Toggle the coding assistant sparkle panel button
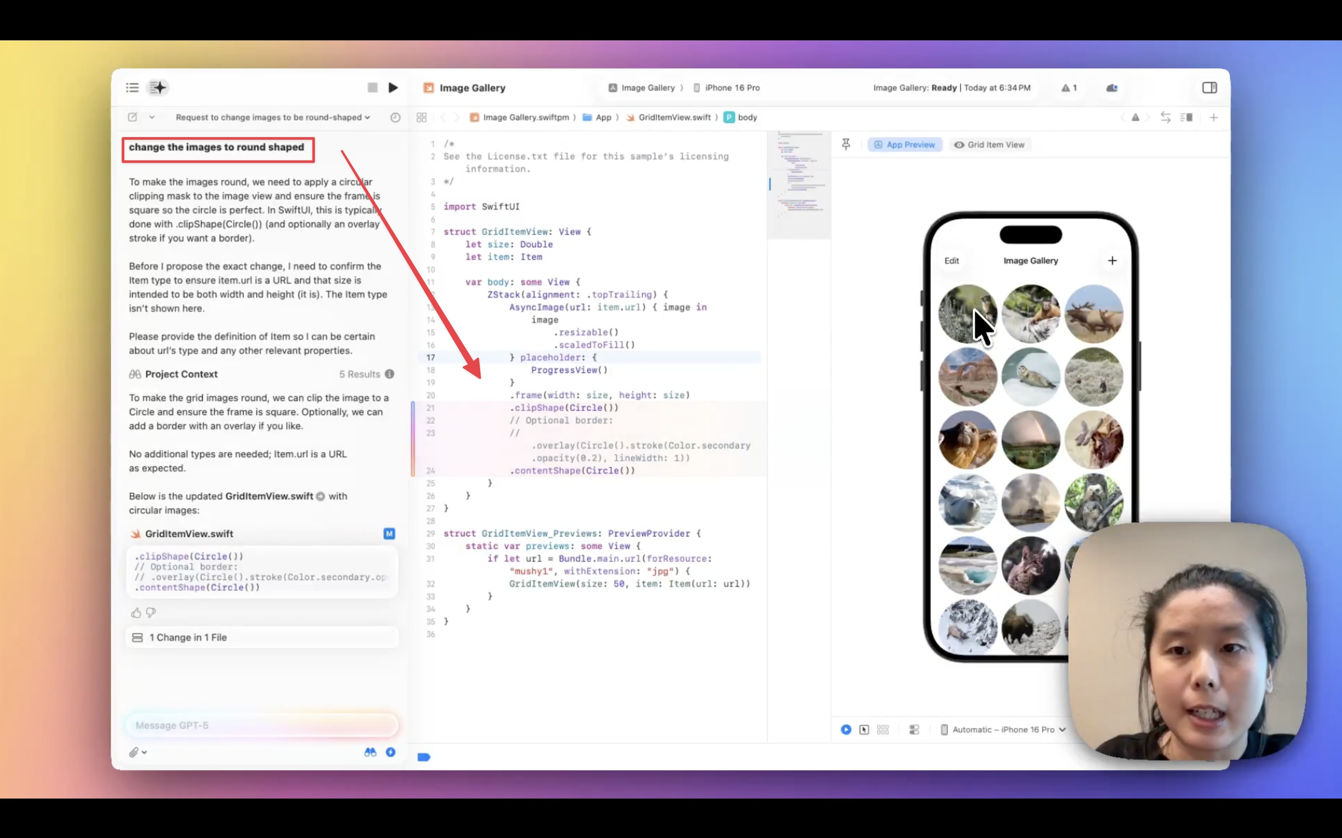Image resolution: width=1342 pixels, height=838 pixels. click(x=158, y=88)
